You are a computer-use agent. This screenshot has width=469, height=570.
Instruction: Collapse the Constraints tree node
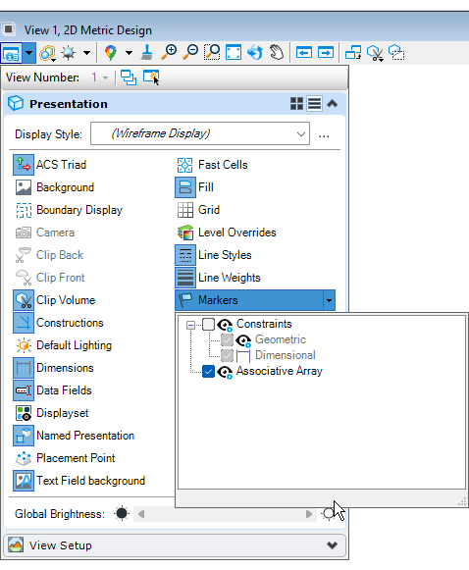click(x=190, y=325)
